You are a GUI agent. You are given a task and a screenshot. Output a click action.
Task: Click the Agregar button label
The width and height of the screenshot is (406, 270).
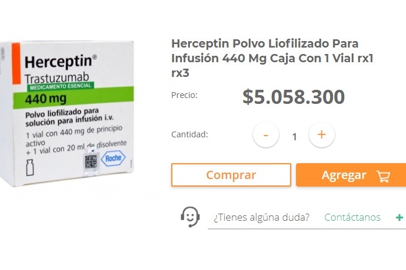[344, 175]
